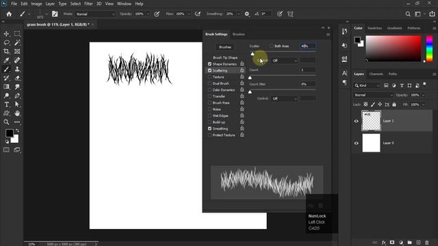This screenshot has height=246, width=438.
Task: Open the brush preset picker arrow
Action: click(x=47, y=14)
